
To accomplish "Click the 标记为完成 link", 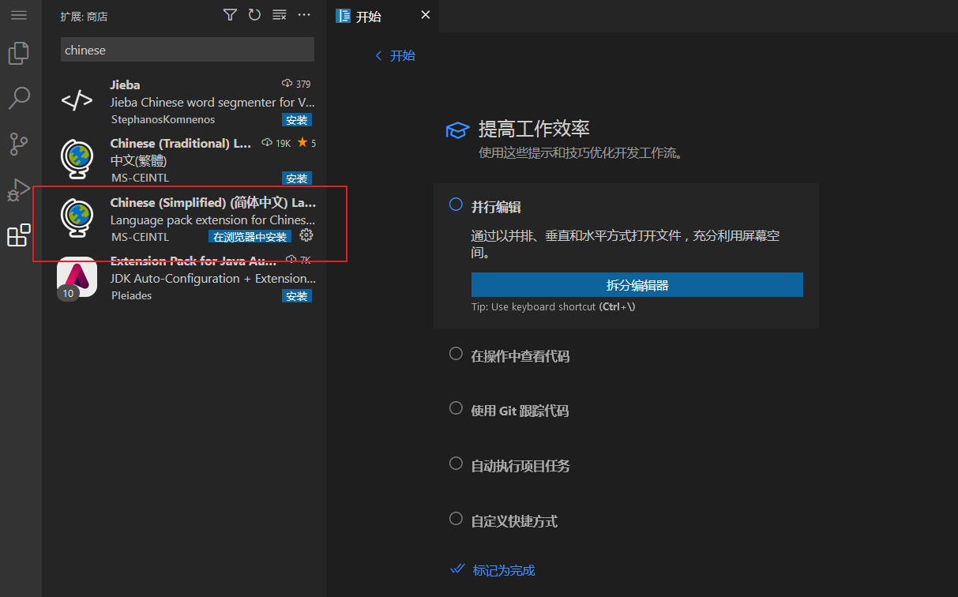I will click(503, 570).
